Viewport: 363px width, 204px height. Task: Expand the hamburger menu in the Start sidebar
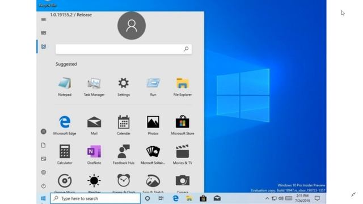coord(44,20)
